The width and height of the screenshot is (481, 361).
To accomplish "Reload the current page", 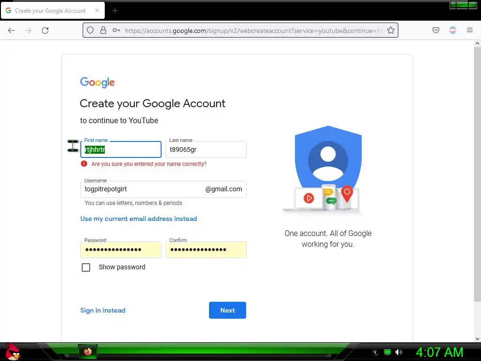I will 45,31.
